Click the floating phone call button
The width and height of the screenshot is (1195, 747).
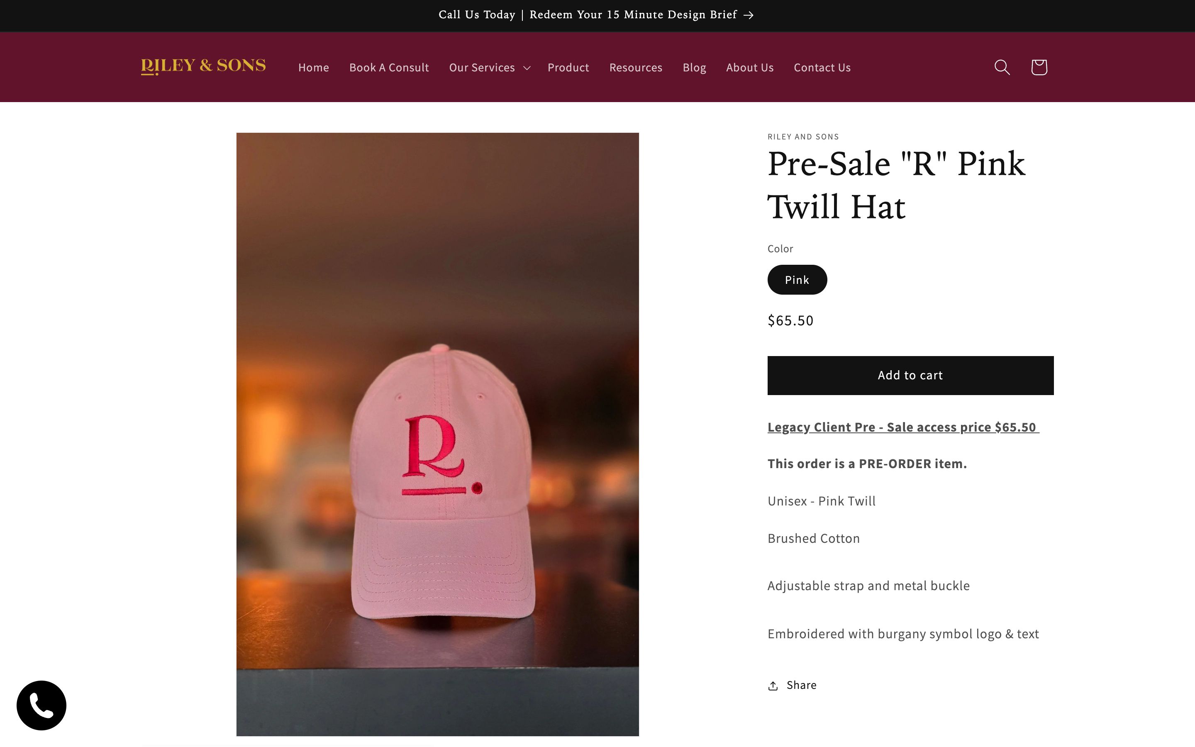(41, 705)
